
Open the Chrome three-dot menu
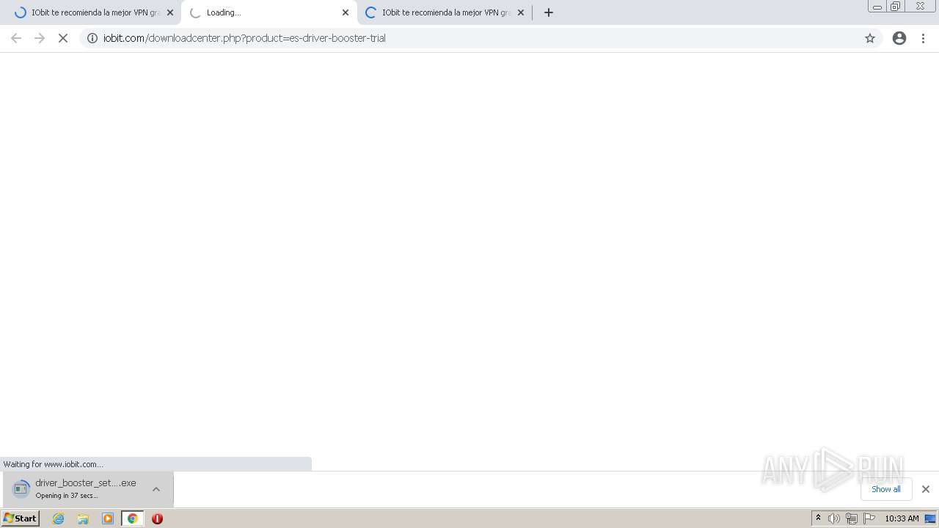[924, 38]
